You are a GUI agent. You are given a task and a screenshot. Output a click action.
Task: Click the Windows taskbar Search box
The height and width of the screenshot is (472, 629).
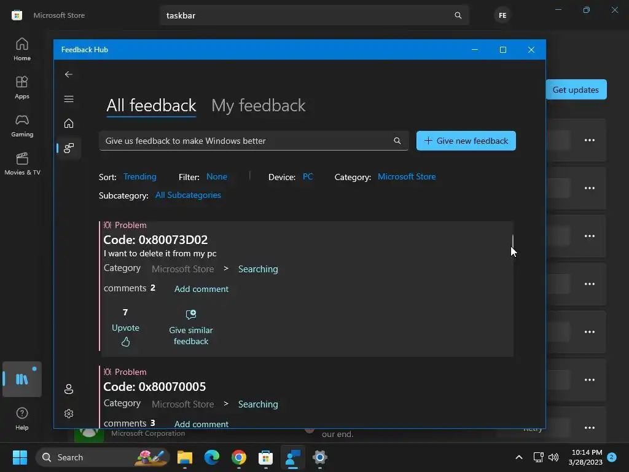click(x=103, y=457)
